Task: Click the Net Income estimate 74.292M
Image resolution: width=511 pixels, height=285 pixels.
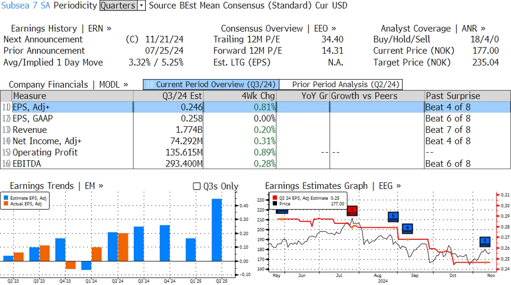Action: click(186, 141)
